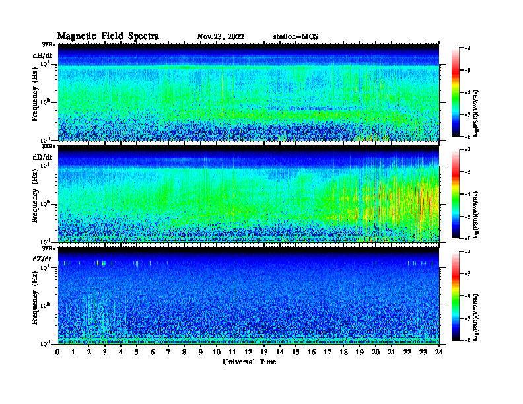
Task: Click hour tick label '5' on the time axis
Action: coord(137,353)
